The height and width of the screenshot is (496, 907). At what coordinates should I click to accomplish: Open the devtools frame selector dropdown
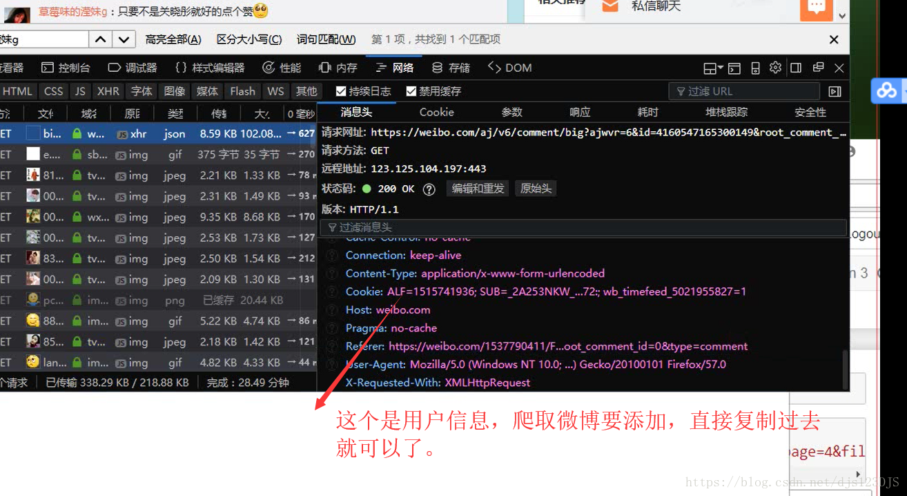pos(713,68)
